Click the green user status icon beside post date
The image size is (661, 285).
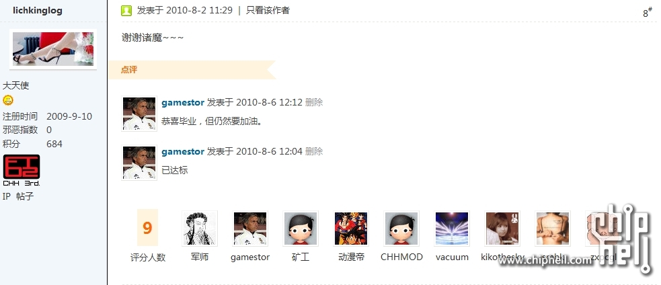pos(126,11)
